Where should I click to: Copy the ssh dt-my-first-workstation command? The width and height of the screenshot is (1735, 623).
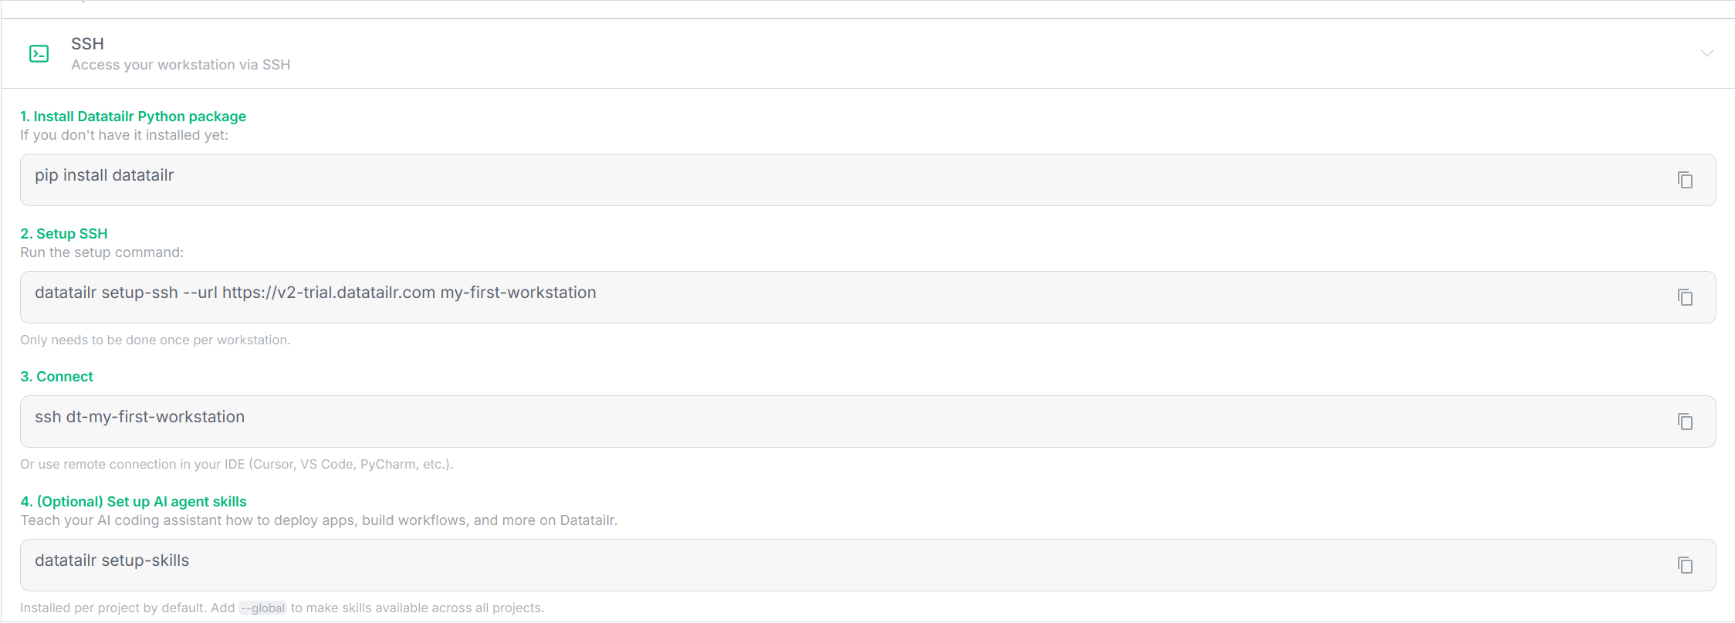coord(1685,422)
